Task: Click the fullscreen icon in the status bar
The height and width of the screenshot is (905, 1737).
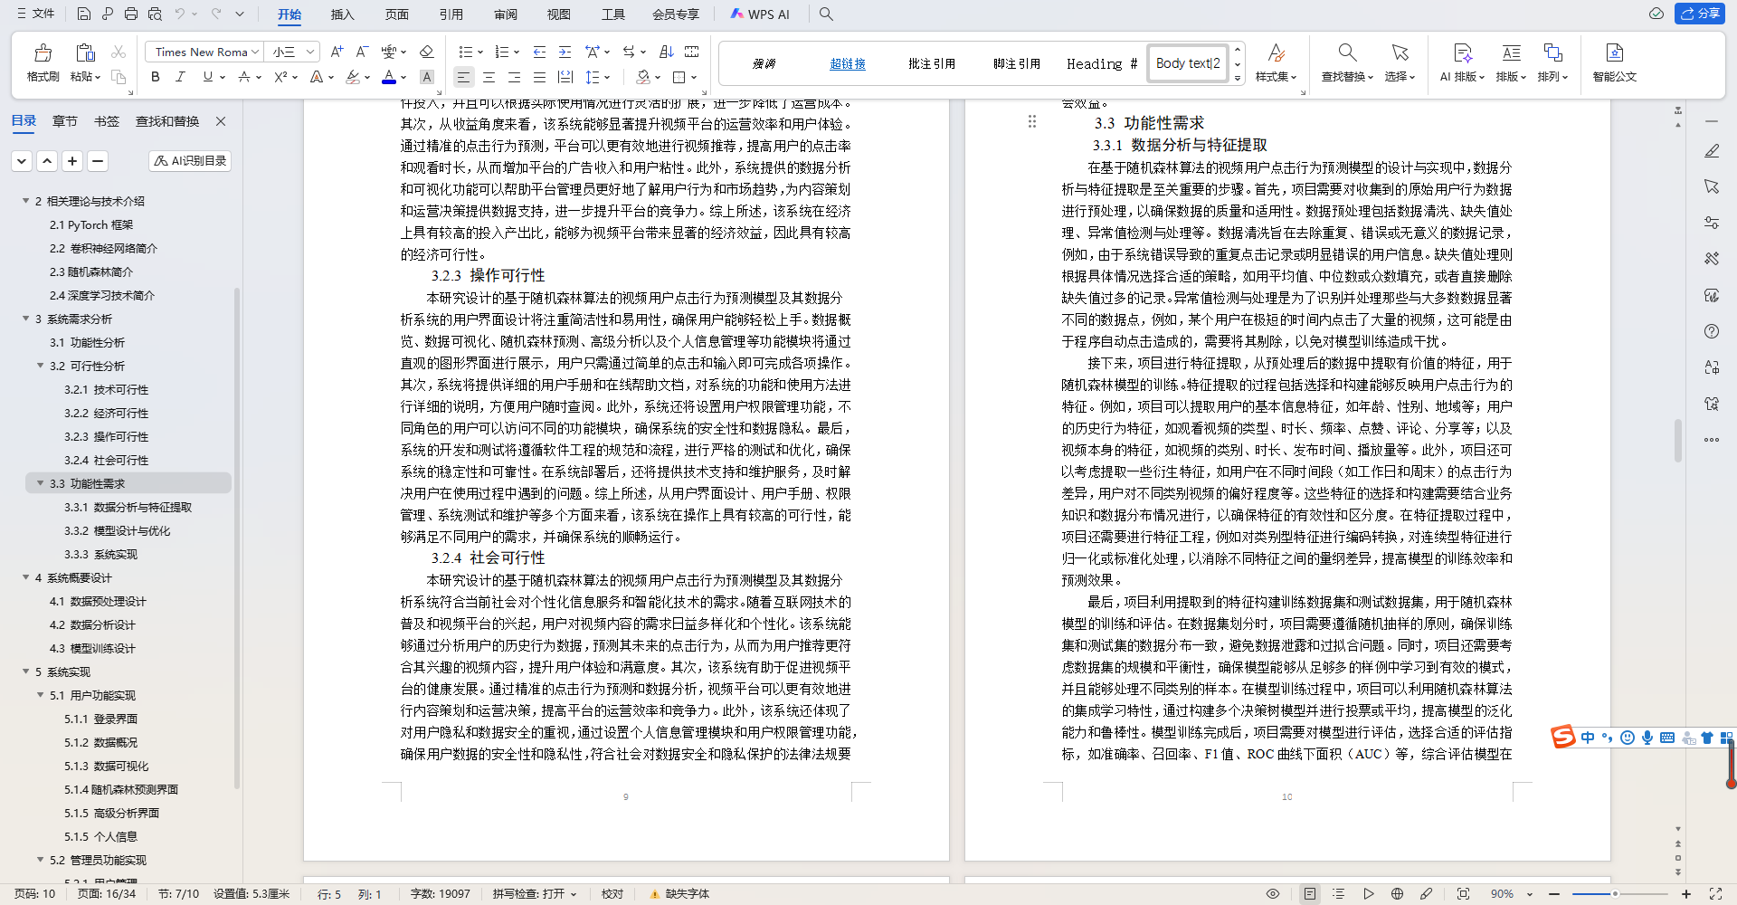Action: 1715,894
